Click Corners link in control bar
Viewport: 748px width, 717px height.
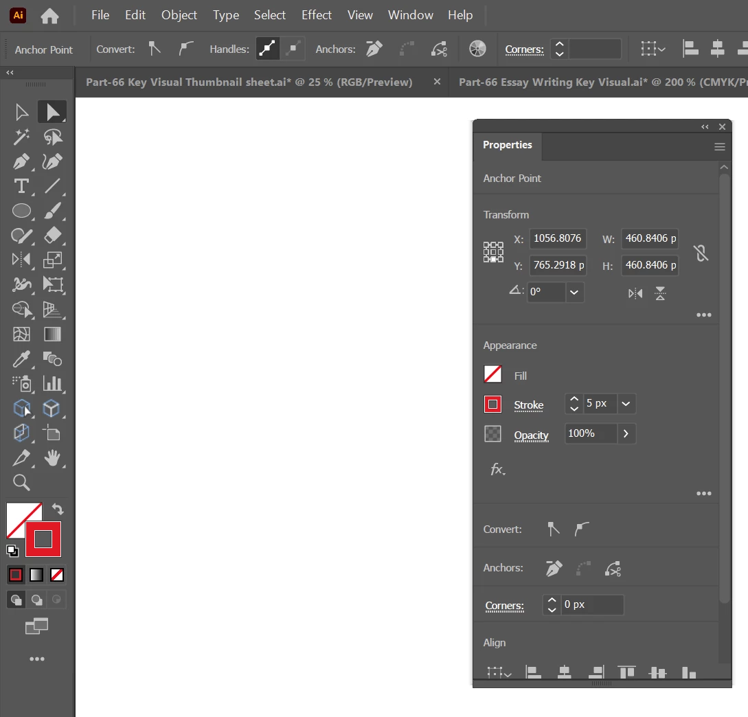[524, 49]
